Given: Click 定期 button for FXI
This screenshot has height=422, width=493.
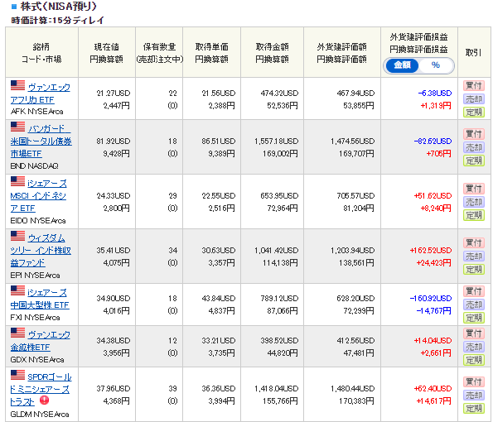Looking at the screenshot, I should point(473,318).
